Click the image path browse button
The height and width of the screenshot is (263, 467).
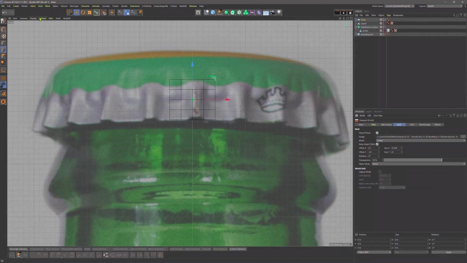point(463,137)
